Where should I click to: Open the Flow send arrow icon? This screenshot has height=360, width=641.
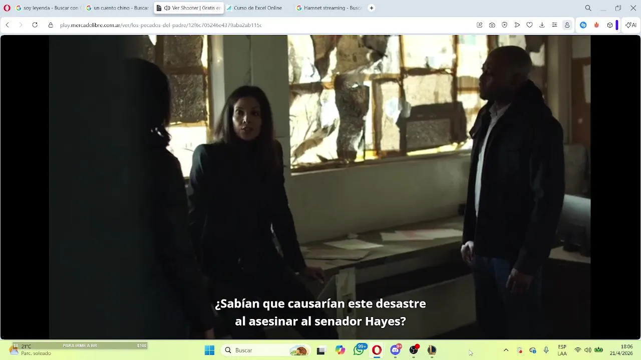pos(517,25)
